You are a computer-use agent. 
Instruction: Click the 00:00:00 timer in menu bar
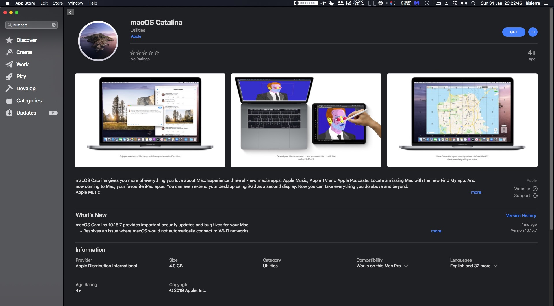306,3
